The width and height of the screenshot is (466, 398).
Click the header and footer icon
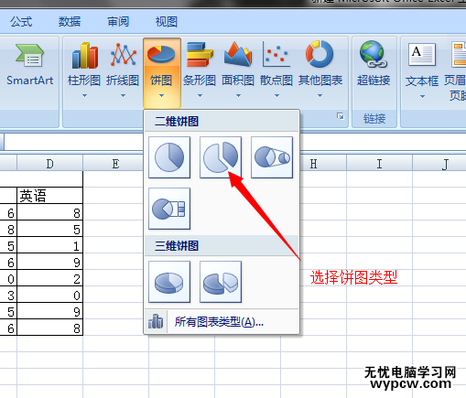(x=459, y=55)
